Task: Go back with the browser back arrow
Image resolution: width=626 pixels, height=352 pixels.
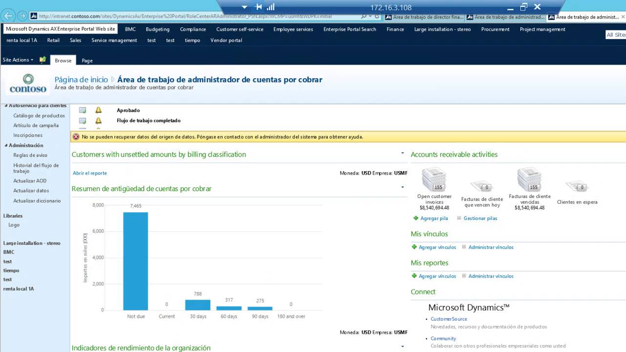Action: [9, 16]
